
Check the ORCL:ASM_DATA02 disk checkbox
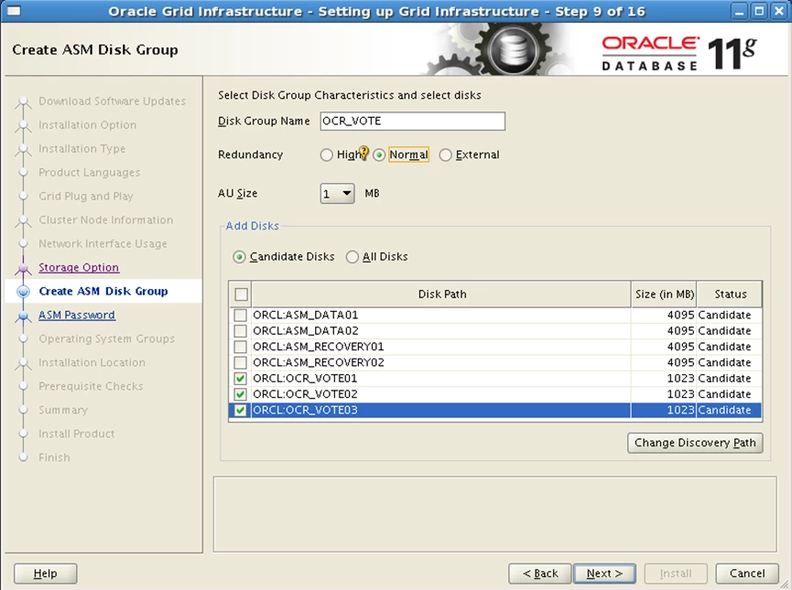241,331
